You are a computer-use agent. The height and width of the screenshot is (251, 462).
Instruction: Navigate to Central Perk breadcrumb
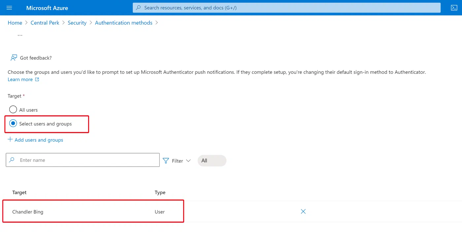pos(45,23)
